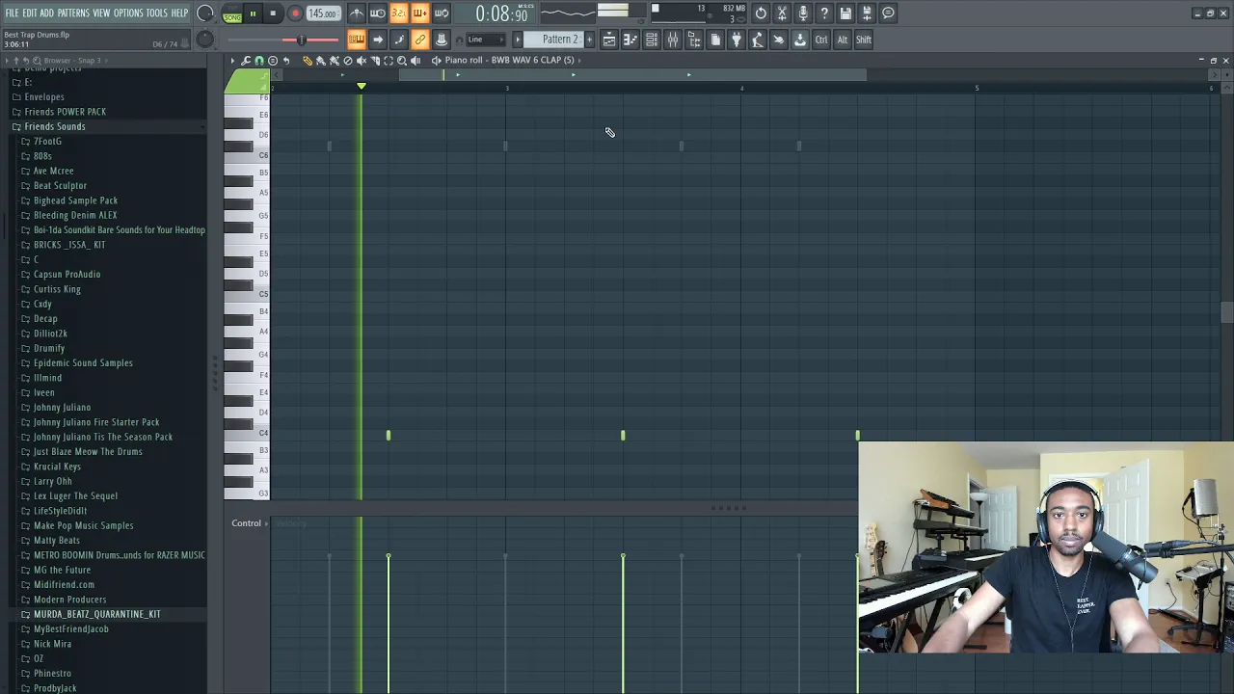Click the microphone recording icon

coord(803,13)
